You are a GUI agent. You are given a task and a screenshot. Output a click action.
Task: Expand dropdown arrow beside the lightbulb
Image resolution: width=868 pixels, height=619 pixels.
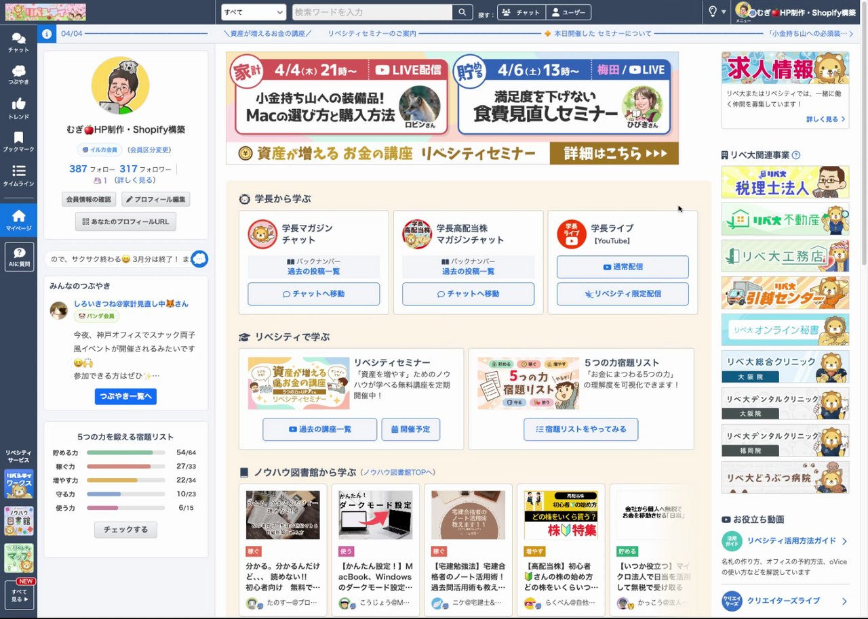click(x=724, y=12)
